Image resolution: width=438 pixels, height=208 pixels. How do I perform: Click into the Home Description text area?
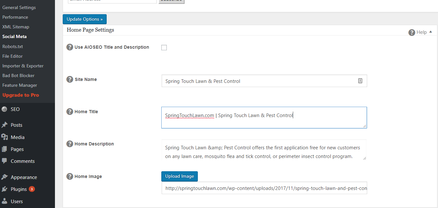(264, 150)
